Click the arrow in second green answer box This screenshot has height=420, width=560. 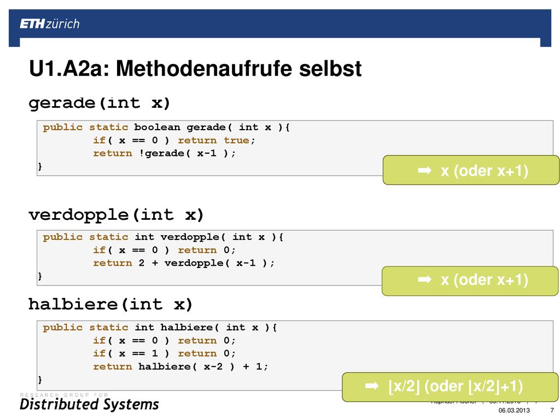[424, 279]
